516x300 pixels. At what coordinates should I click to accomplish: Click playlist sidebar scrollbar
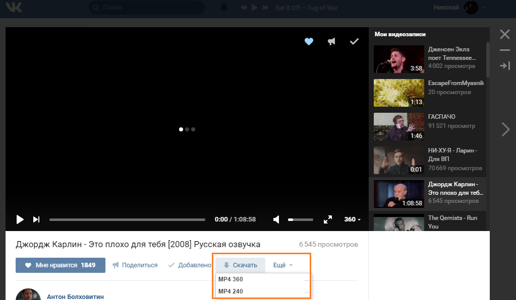tap(488, 59)
